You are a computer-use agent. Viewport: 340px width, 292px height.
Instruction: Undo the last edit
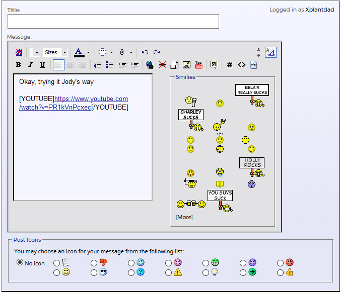pyautogui.click(x=145, y=52)
